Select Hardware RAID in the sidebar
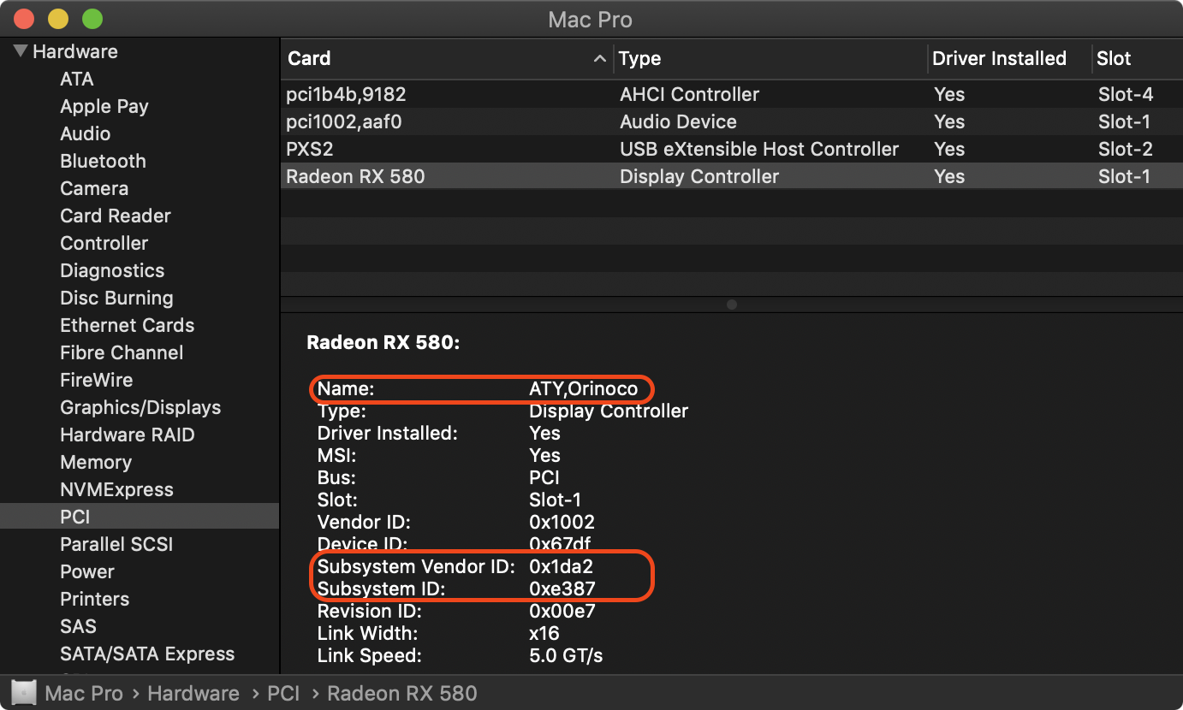 (128, 435)
